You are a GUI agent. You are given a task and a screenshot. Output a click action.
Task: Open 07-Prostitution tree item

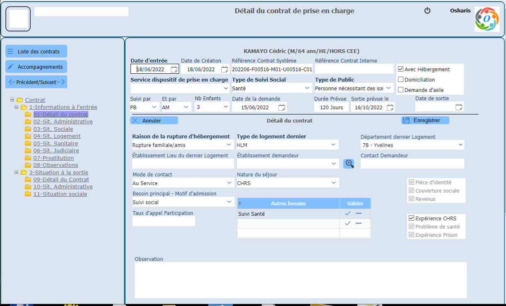coord(53,158)
